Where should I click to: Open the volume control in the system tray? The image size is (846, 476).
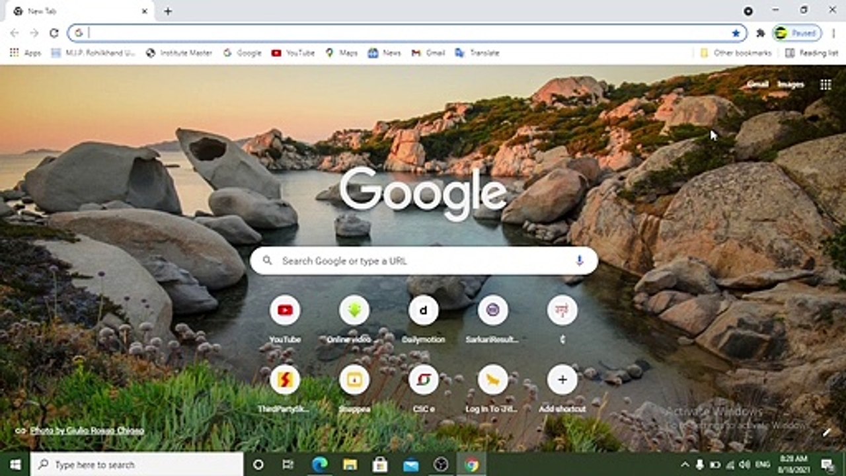pos(744,465)
